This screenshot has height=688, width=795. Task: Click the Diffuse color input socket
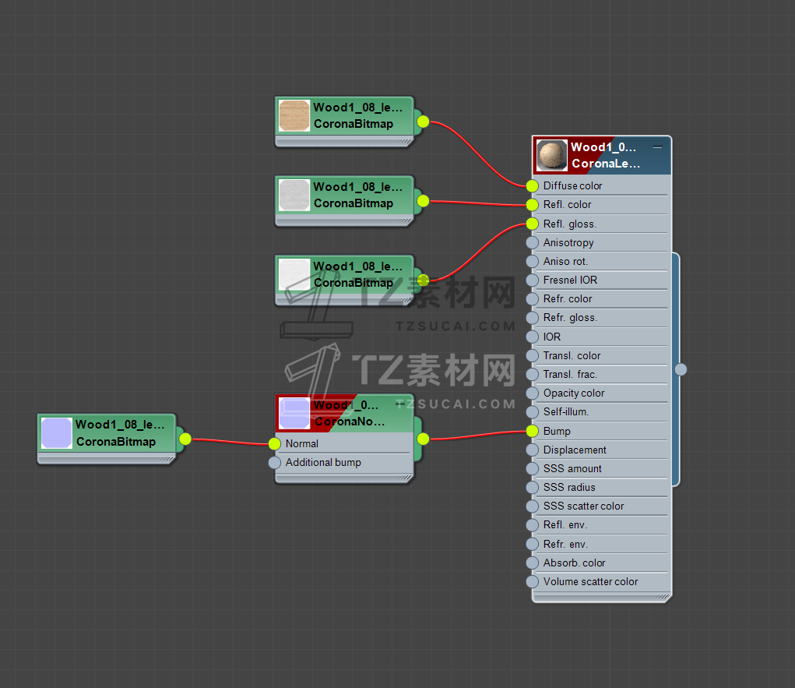click(x=532, y=185)
